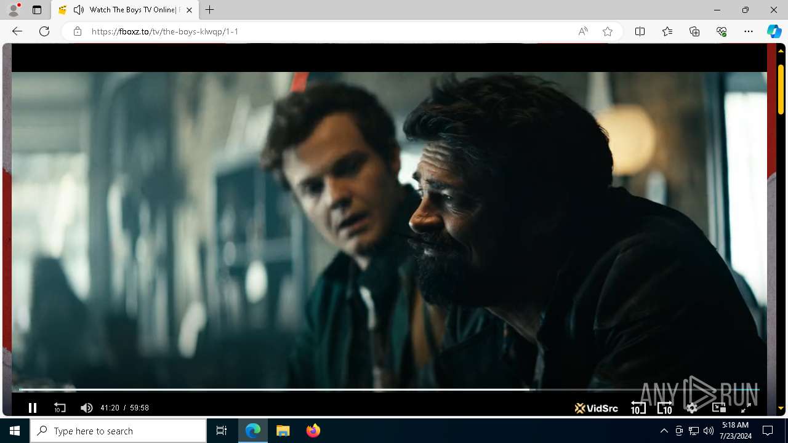The height and width of the screenshot is (443, 788).
Task: Open Windows notification center
Action: coord(768,431)
